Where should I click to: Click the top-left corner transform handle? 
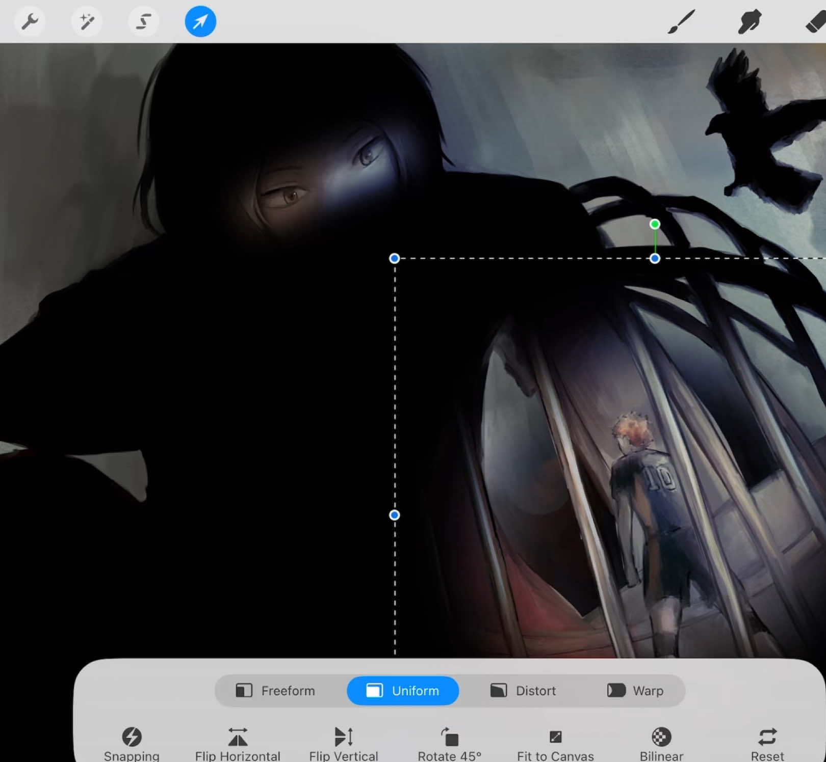point(394,258)
